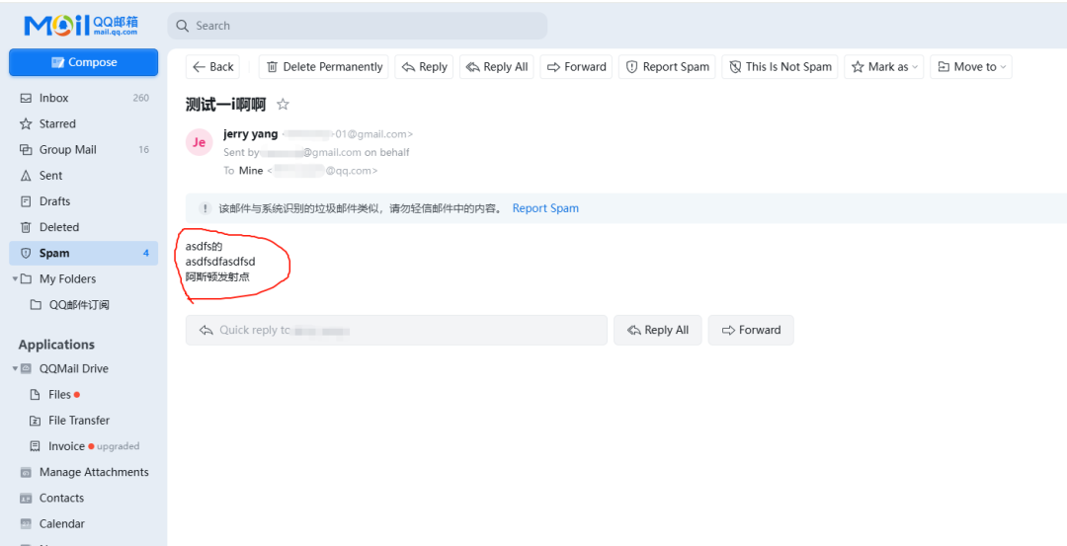
Task: Click the Compose button
Action: coord(84,62)
